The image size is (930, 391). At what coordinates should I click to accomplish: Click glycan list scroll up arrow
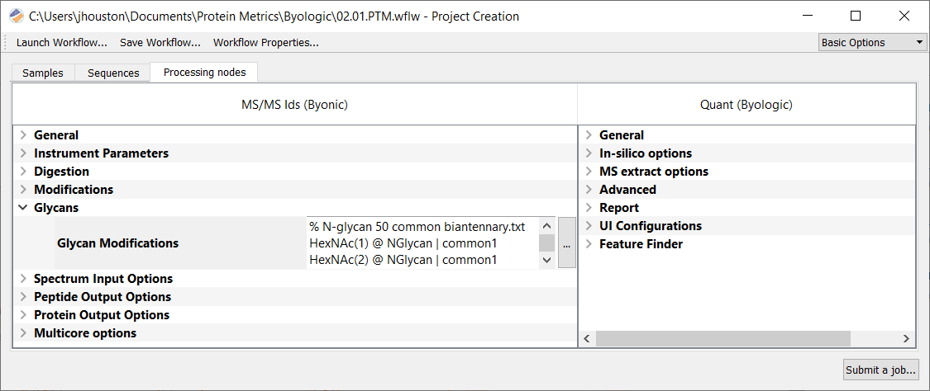click(x=547, y=226)
